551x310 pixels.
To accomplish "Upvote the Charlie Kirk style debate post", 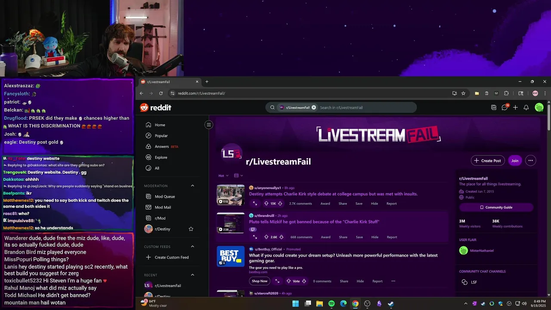I will (x=266, y=204).
